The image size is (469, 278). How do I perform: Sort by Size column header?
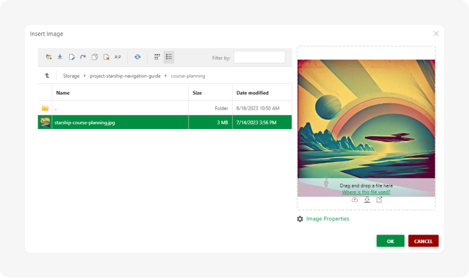[210, 92]
